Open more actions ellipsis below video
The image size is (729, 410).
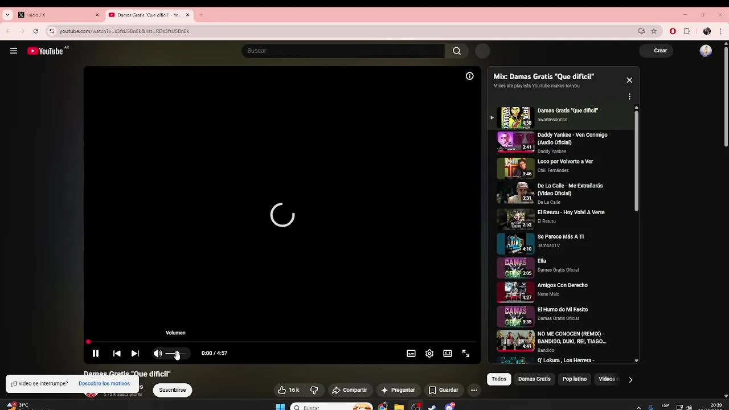coord(474,390)
